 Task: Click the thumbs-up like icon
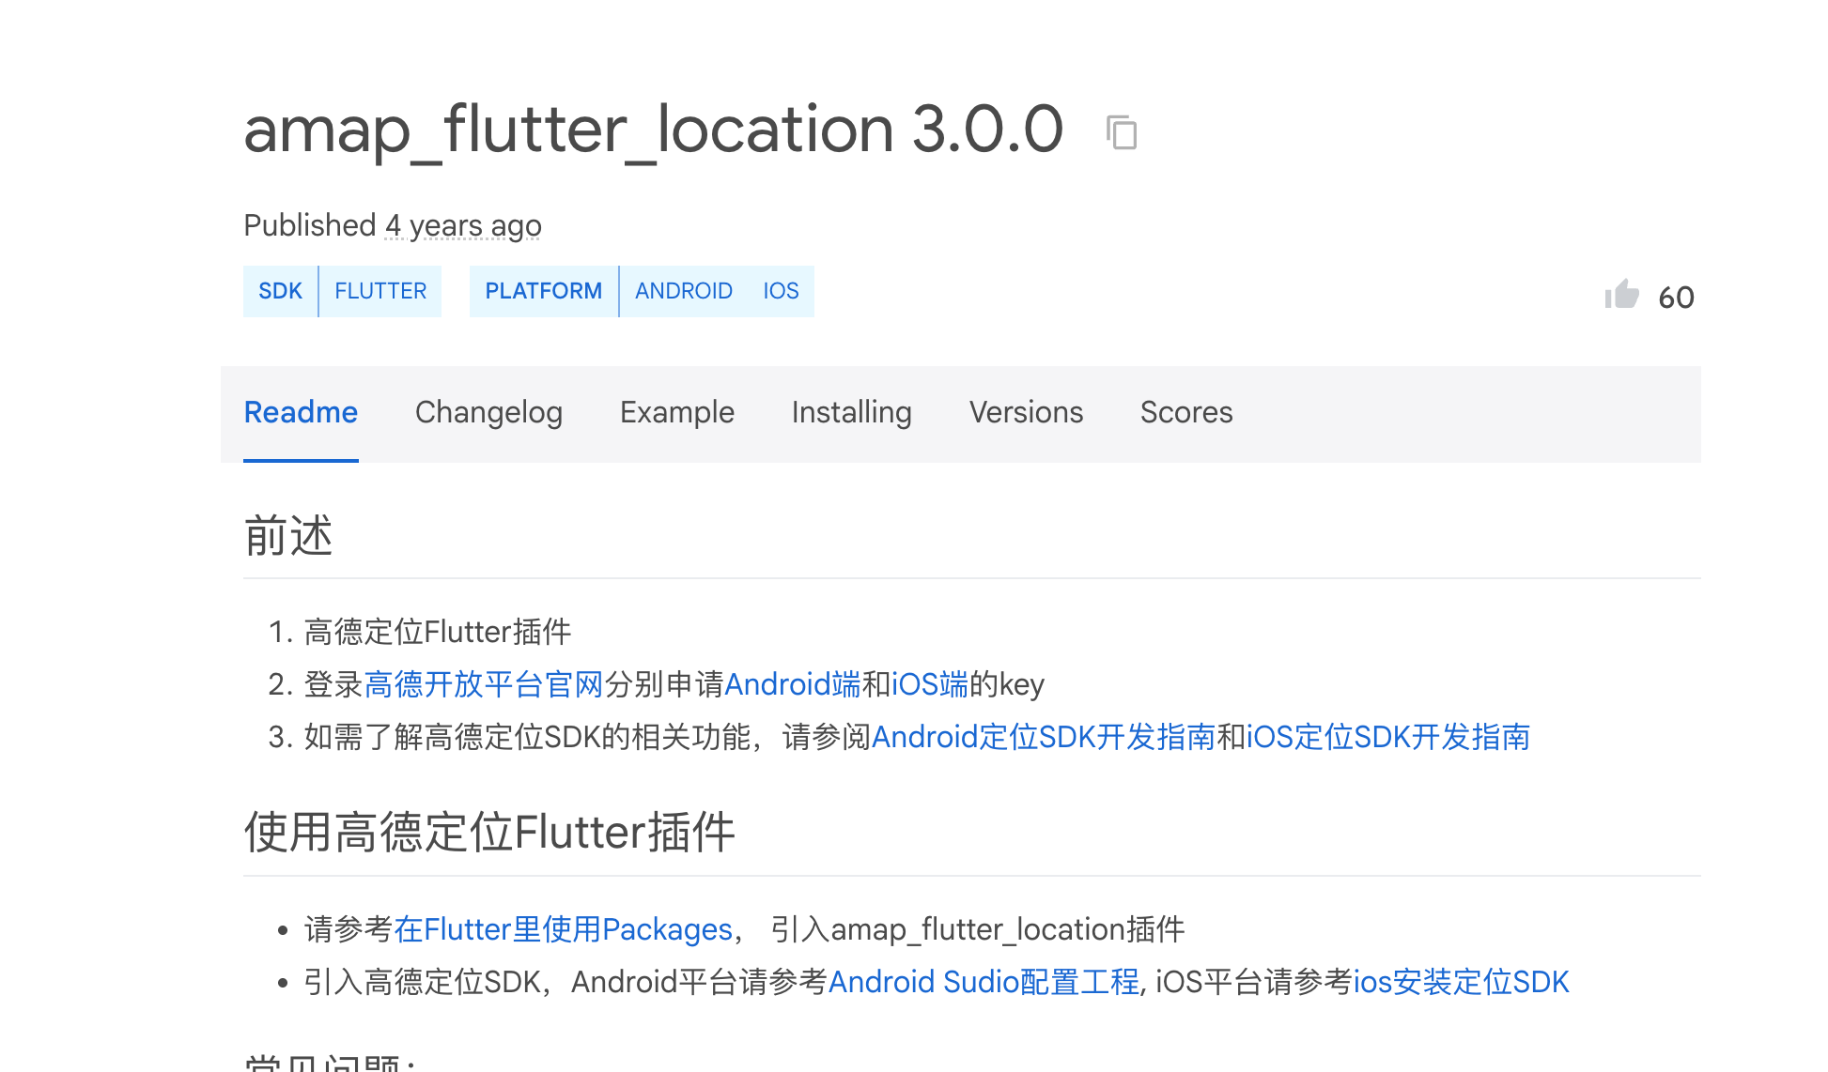[x=1621, y=295]
